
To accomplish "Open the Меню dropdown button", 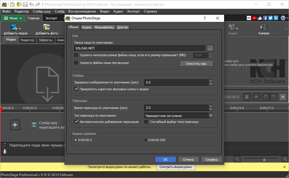I will click(x=13, y=18).
